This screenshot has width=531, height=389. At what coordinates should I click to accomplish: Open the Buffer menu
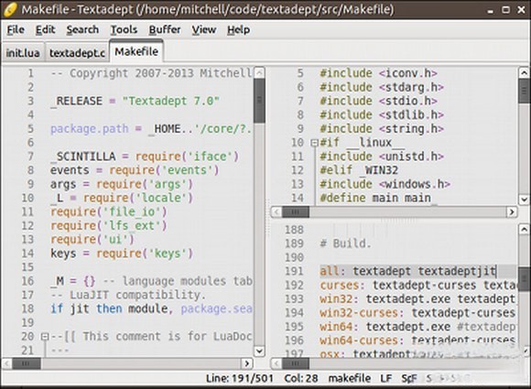pos(165,30)
